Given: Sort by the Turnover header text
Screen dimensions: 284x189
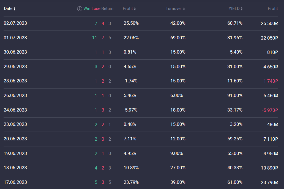Looking at the screenshot, I should click(x=174, y=9).
